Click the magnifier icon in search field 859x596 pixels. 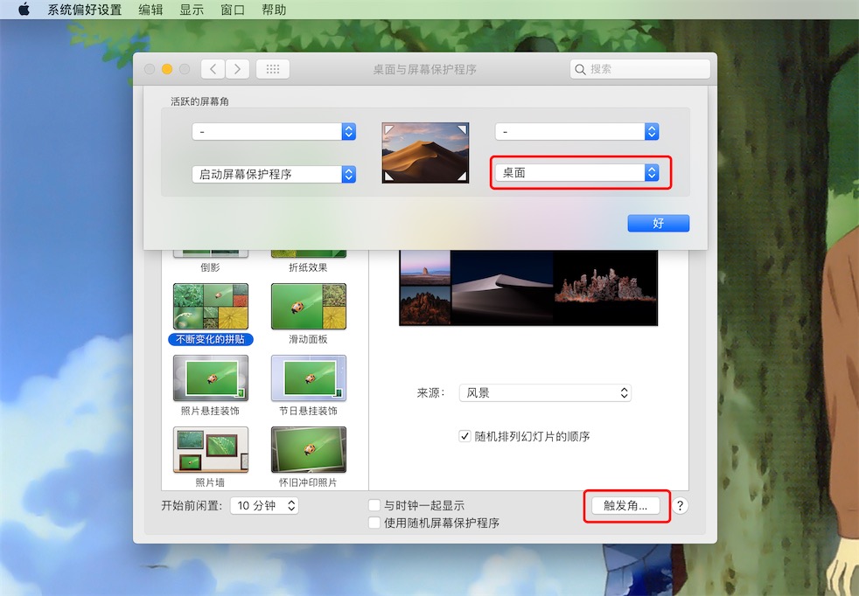(x=580, y=70)
